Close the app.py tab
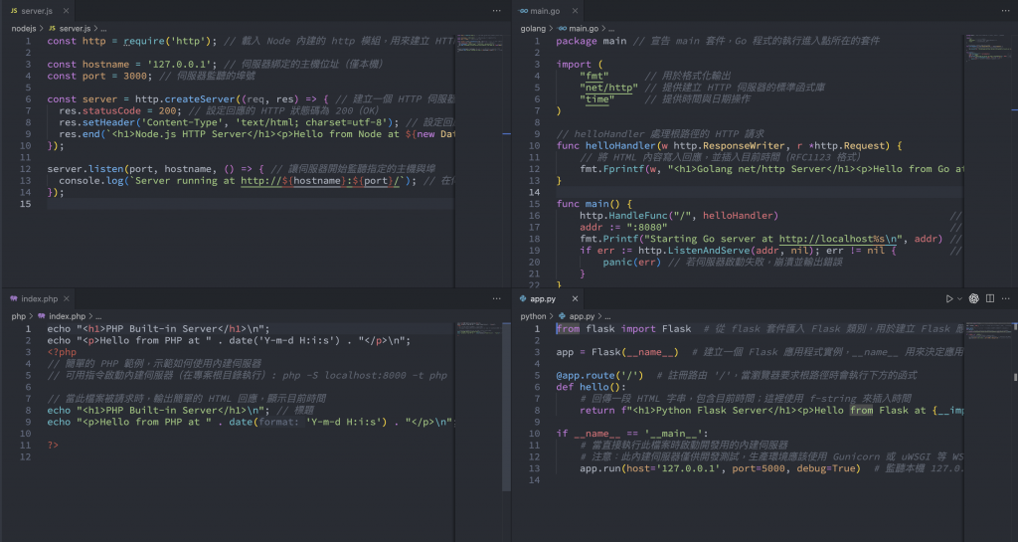 click(x=575, y=298)
